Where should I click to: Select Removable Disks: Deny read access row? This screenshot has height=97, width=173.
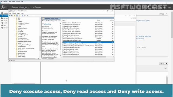point(88,40)
